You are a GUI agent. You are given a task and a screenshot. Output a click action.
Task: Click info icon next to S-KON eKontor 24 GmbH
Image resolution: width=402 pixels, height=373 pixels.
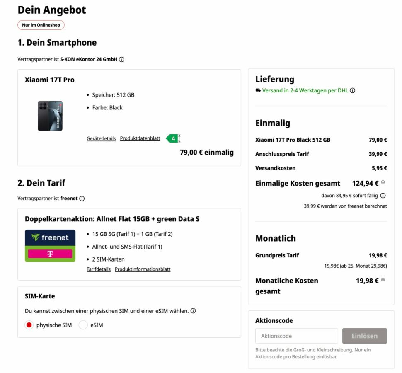pos(121,60)
